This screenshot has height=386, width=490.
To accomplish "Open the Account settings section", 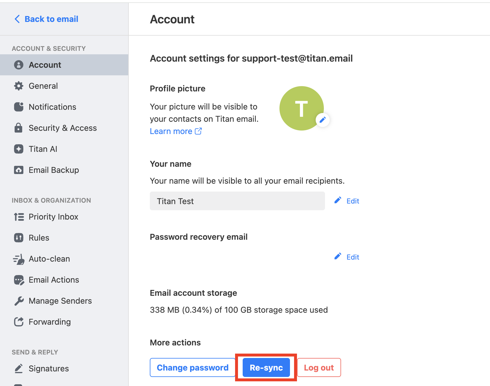I will (x=64, y=65).
